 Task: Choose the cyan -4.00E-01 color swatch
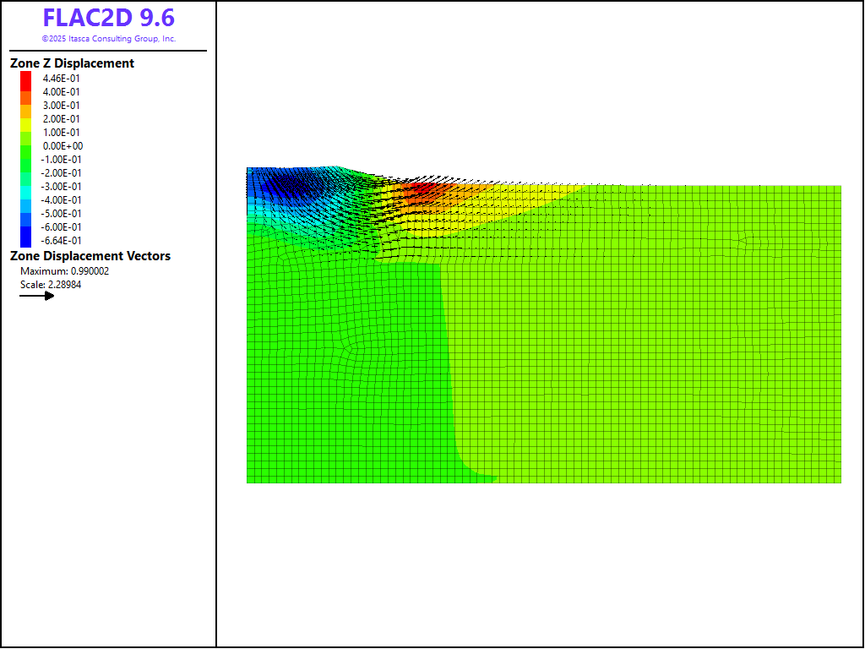[x=26, y=200]
